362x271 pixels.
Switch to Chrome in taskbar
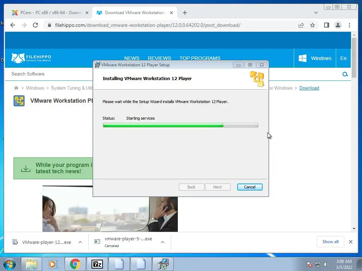tap(75, 264)
